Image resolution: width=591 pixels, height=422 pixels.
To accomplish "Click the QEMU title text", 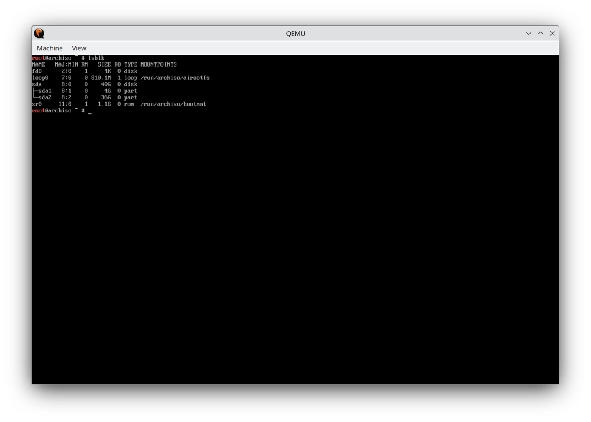I will [295, 33].
